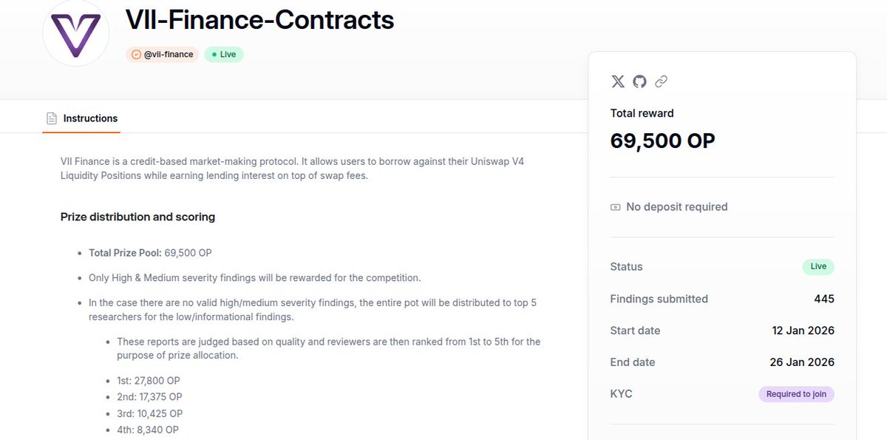The height and width of the screenshot is (440, 887).
Task: Click the VII-Finance-Contracts page title
Action: tap(259, 20)
